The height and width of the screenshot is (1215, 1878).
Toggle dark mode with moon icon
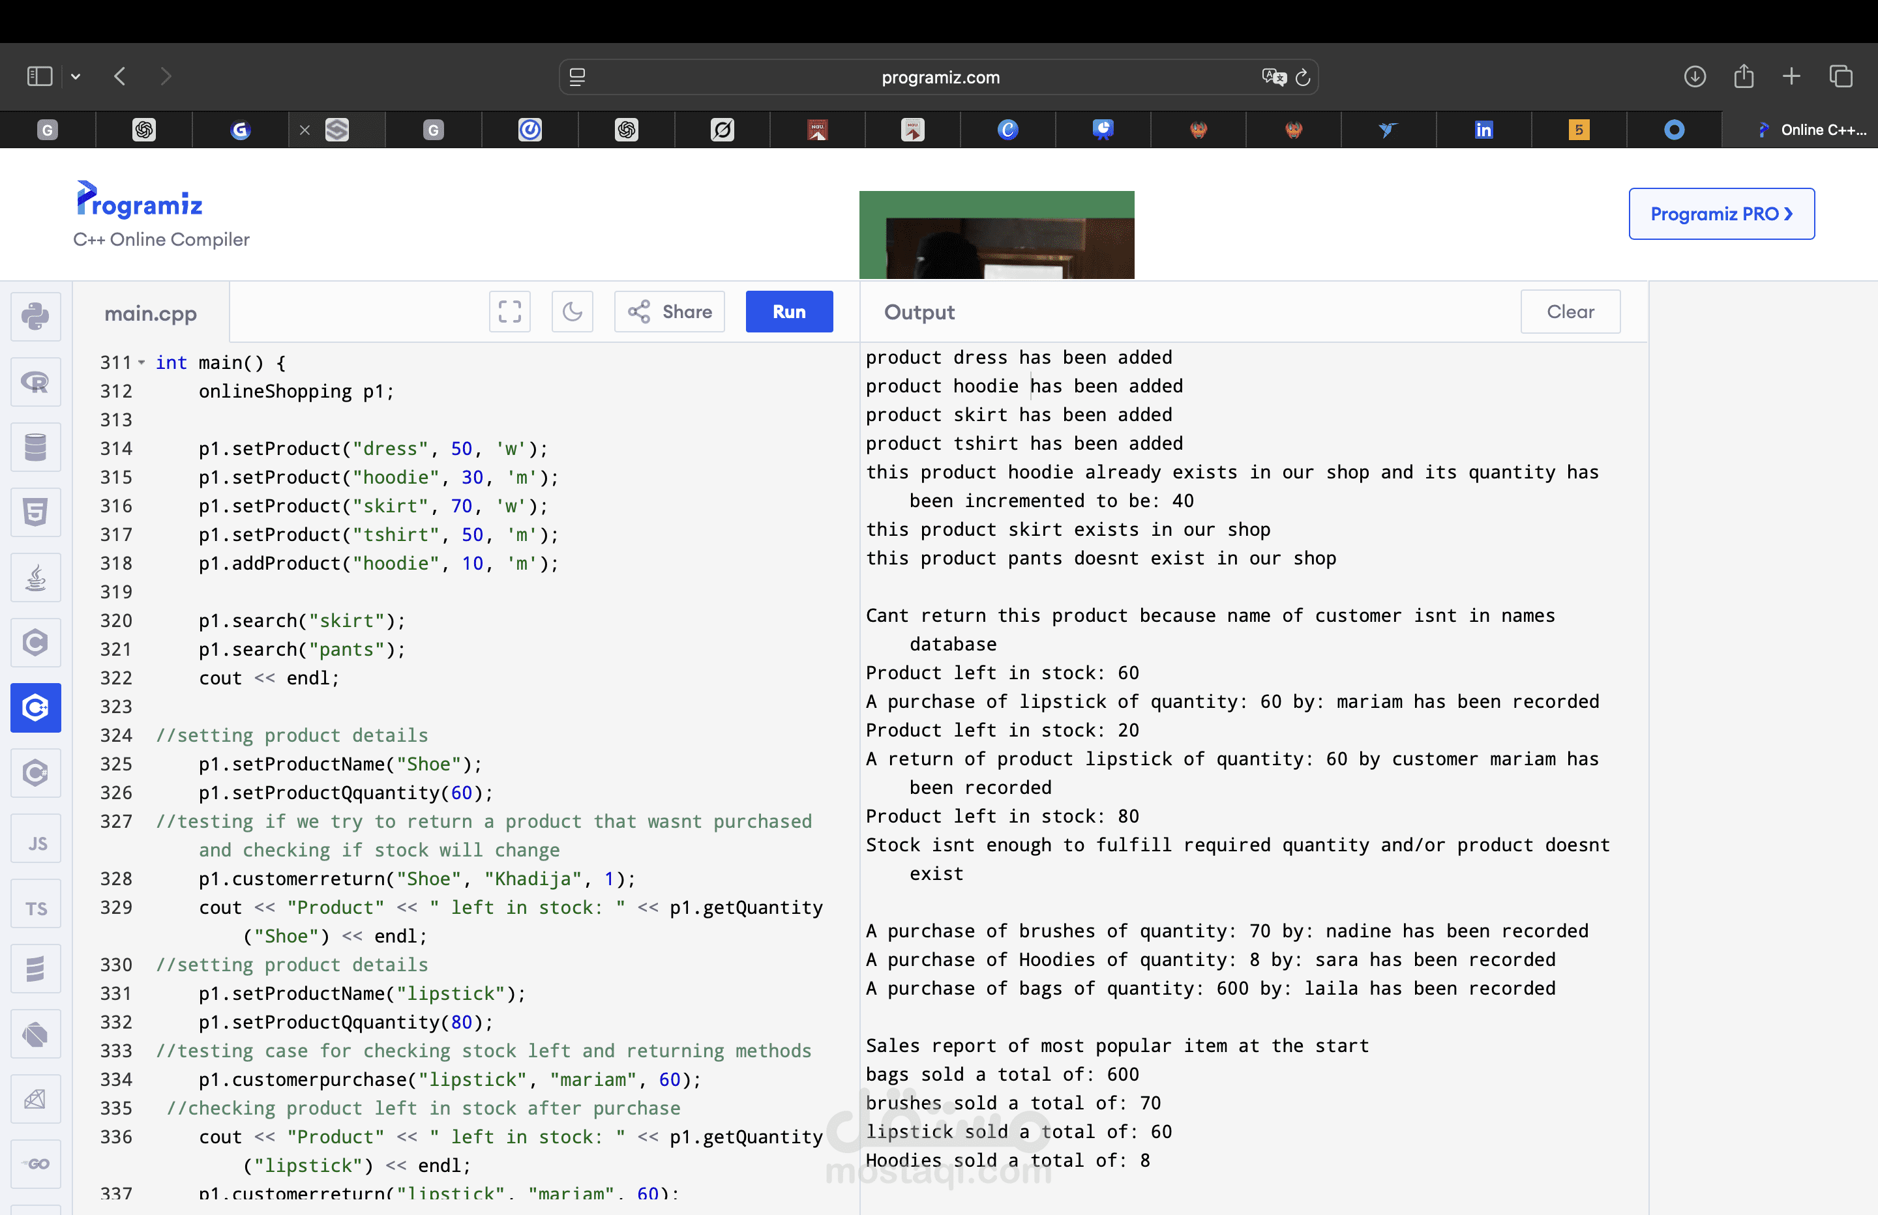(572, 312)
